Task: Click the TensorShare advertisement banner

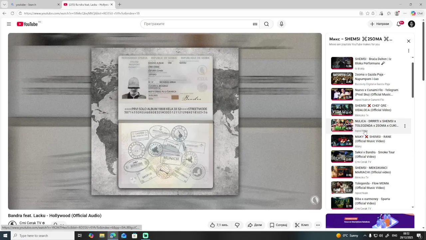Action: 370,221
